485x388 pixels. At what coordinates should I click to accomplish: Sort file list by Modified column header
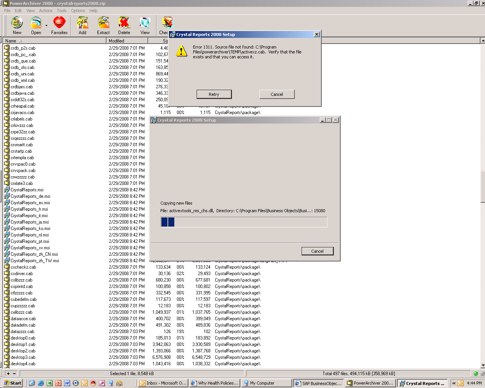coord(127,41)
